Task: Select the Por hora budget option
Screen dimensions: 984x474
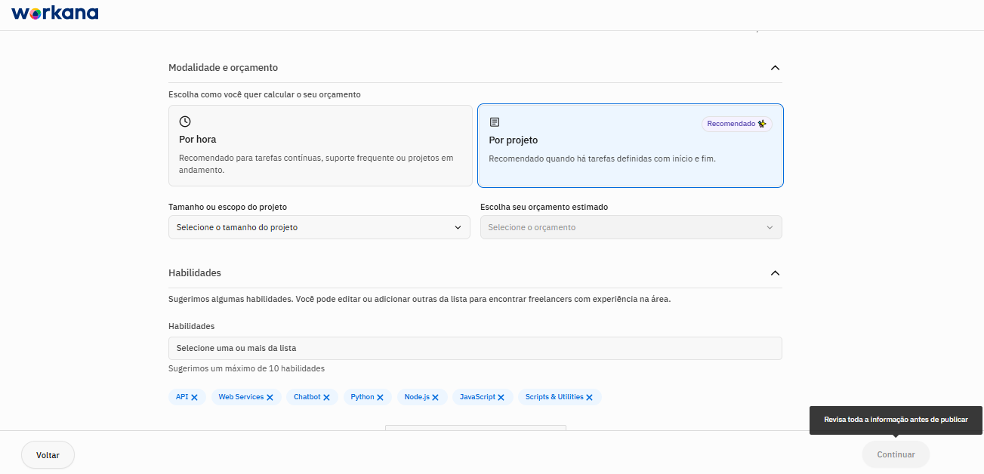Action: [x=320, y=146]
